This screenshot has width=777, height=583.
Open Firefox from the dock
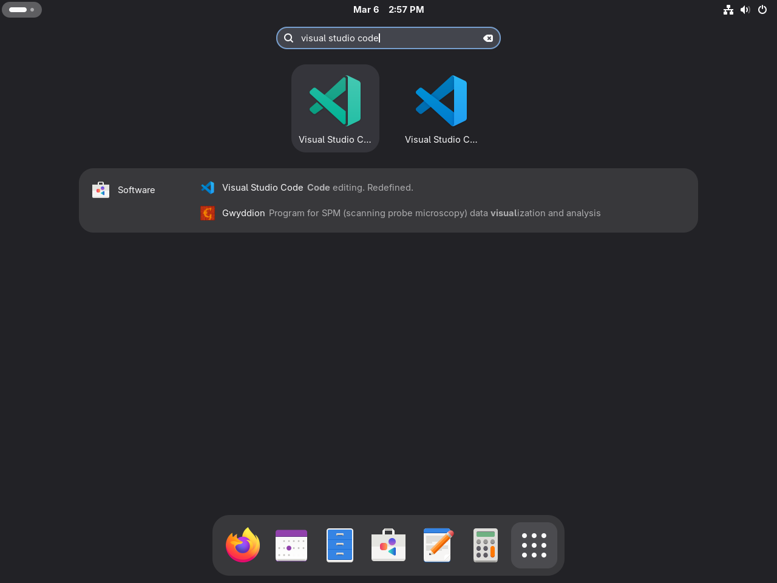click(242, 545)
